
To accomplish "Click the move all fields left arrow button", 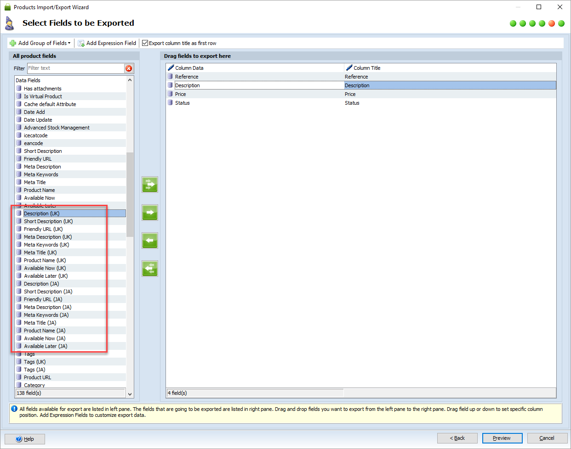I will click(x=150, y=269).
